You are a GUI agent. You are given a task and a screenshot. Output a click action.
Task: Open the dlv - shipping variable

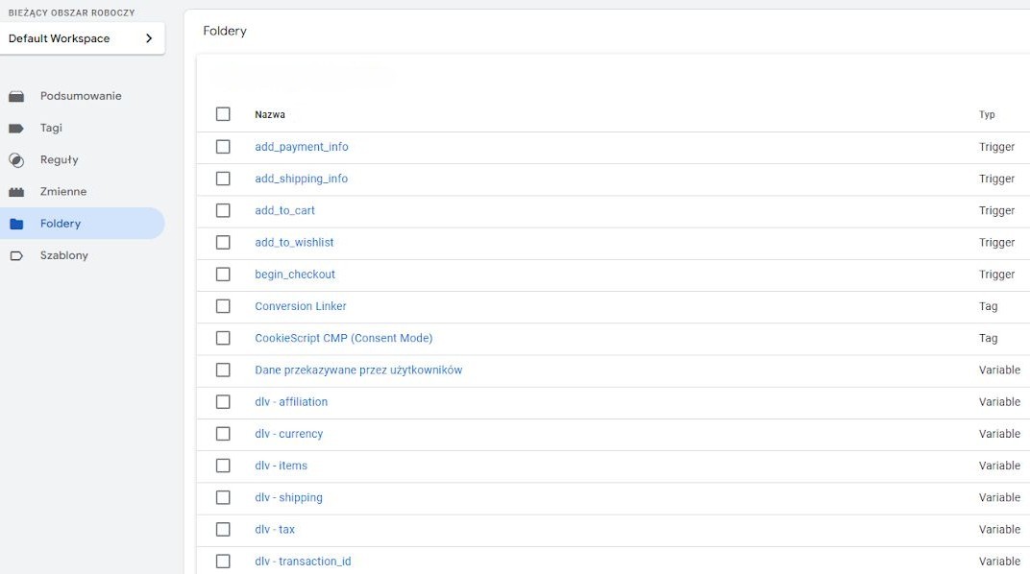[288, 497]
